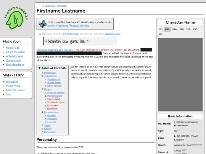Click footnote reference 1

click(49, 60)
